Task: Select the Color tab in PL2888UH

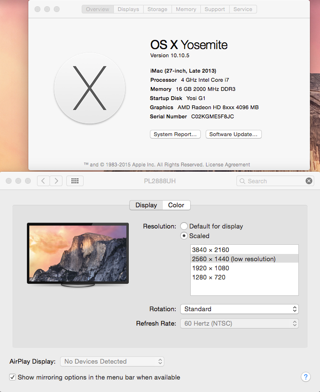Action: tap(176, 205)
